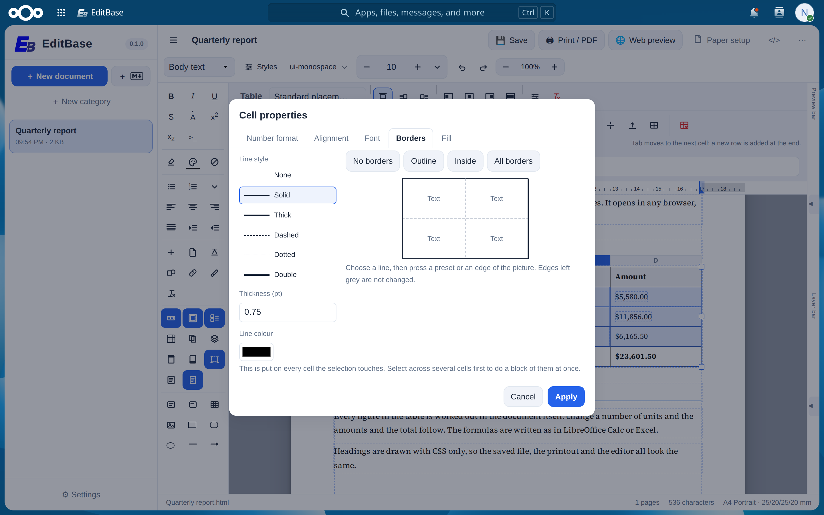Toggle the highlighted frame view button next to ruler
Screen dimensions: 824x515
point(193,318)
